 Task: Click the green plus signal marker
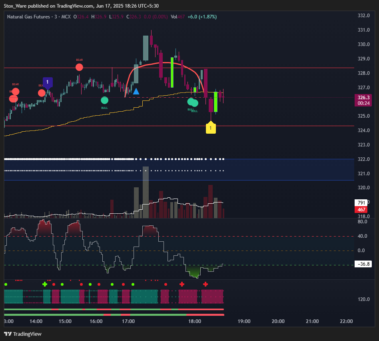coord(45,284)
